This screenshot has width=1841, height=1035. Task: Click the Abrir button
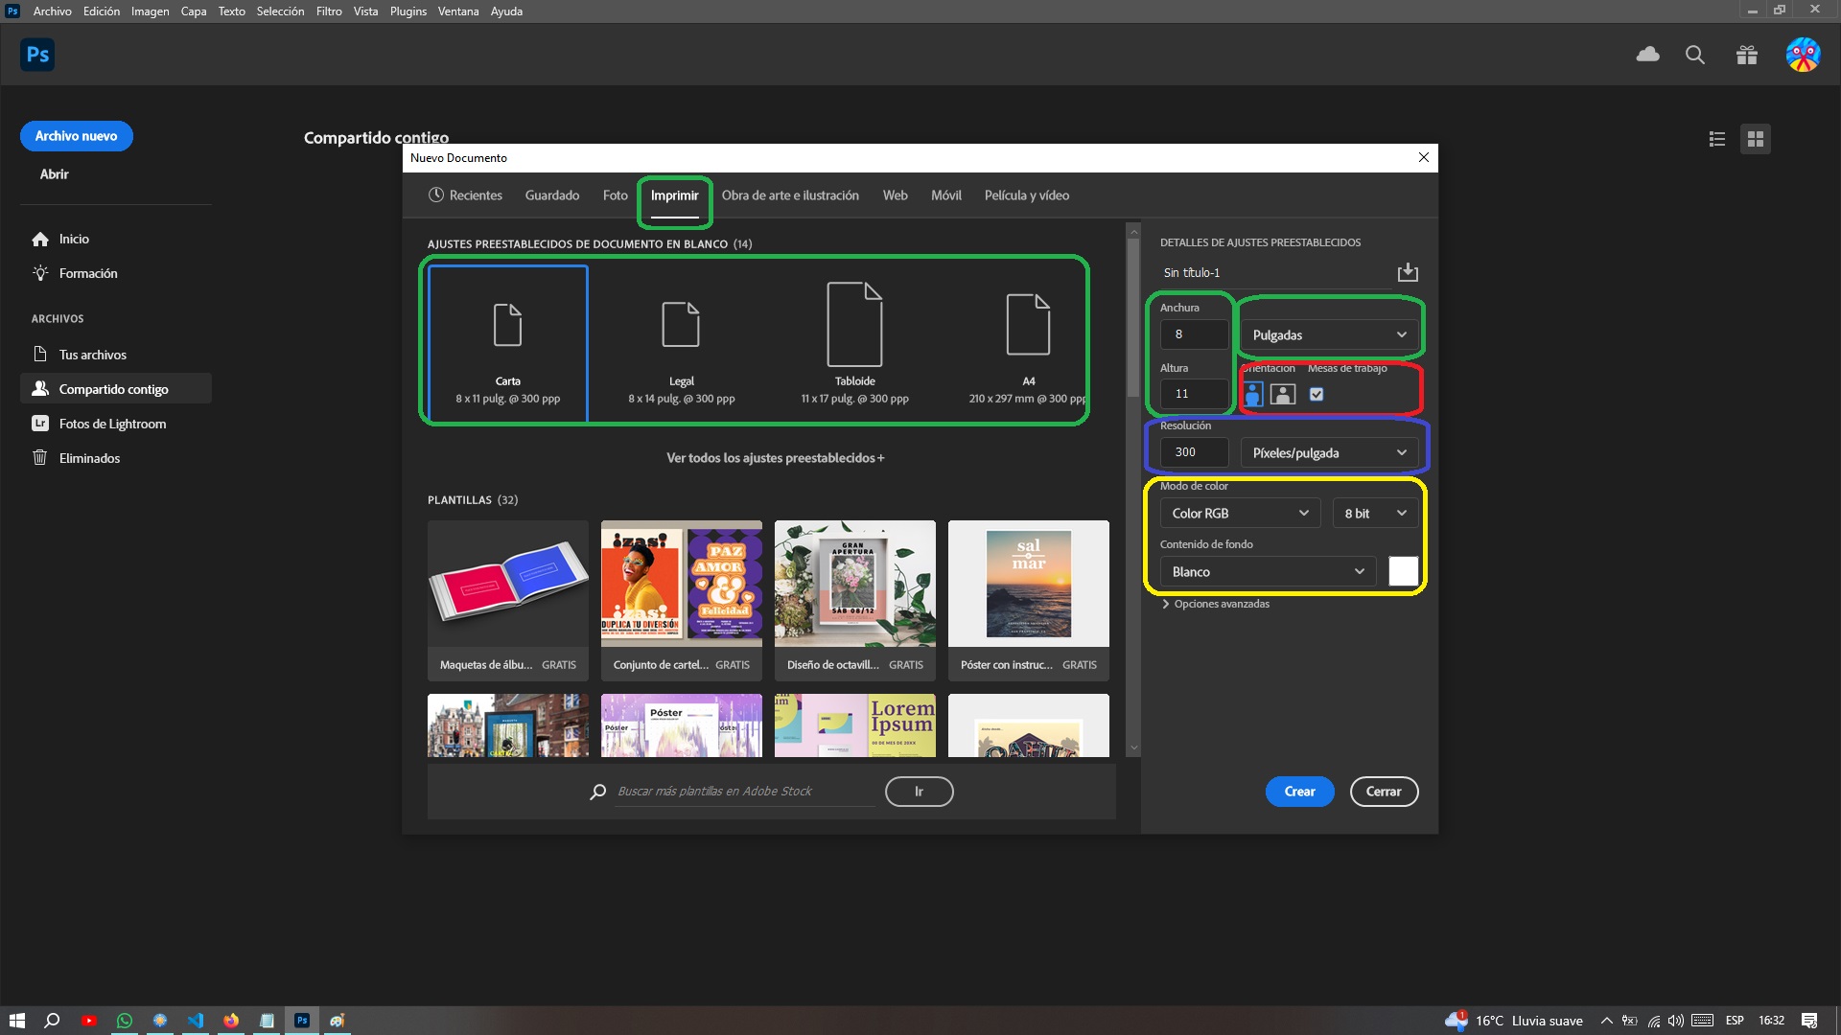pos(55,174)
